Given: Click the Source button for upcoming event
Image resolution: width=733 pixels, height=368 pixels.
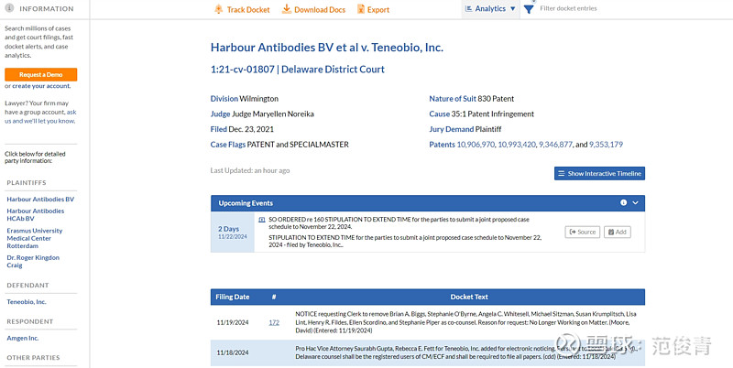Looking at the screenshot, I should click(x=582, y=232).
